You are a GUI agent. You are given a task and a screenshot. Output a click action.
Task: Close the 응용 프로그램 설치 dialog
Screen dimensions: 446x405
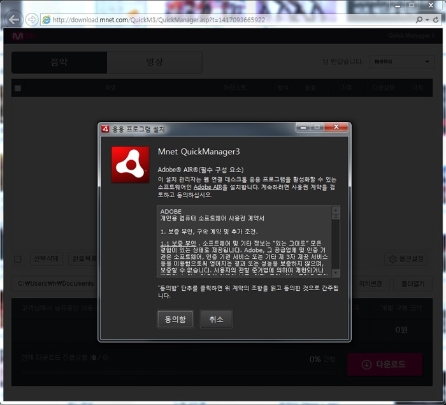(336, 127)
